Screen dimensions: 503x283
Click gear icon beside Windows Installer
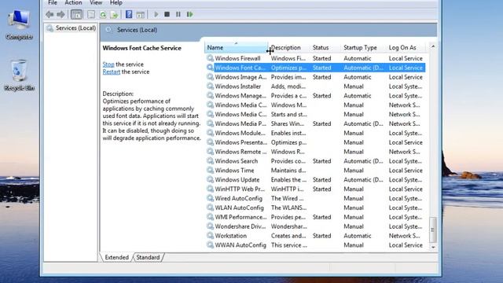click(x=210, y=86)
